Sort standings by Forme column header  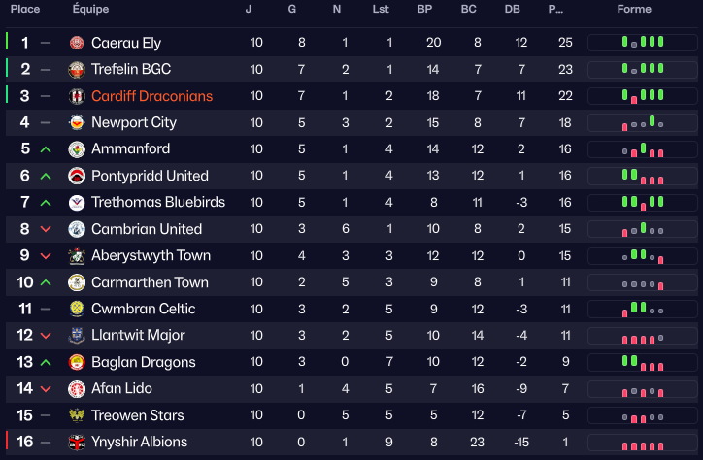tap(634, 9)
